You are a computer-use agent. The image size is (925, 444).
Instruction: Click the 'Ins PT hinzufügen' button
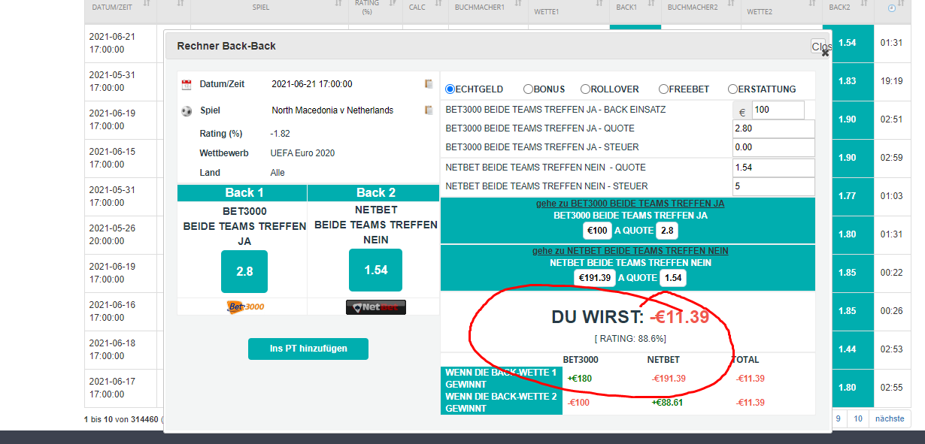[x=308, y=349]
